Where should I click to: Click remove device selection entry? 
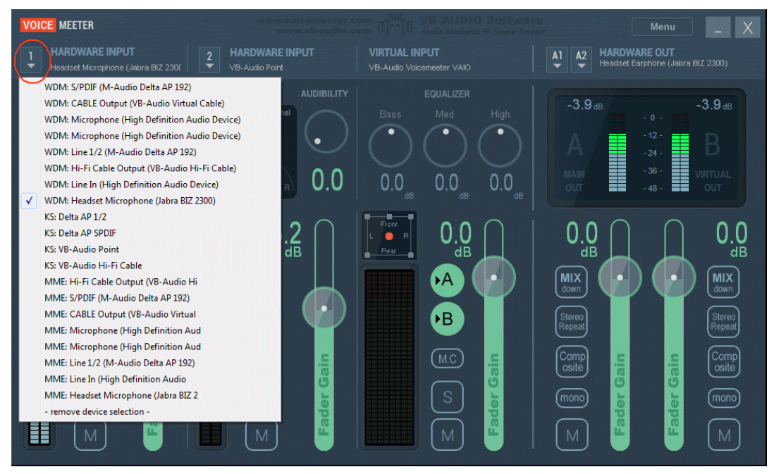pyautogui.click(x=150, y=411)
